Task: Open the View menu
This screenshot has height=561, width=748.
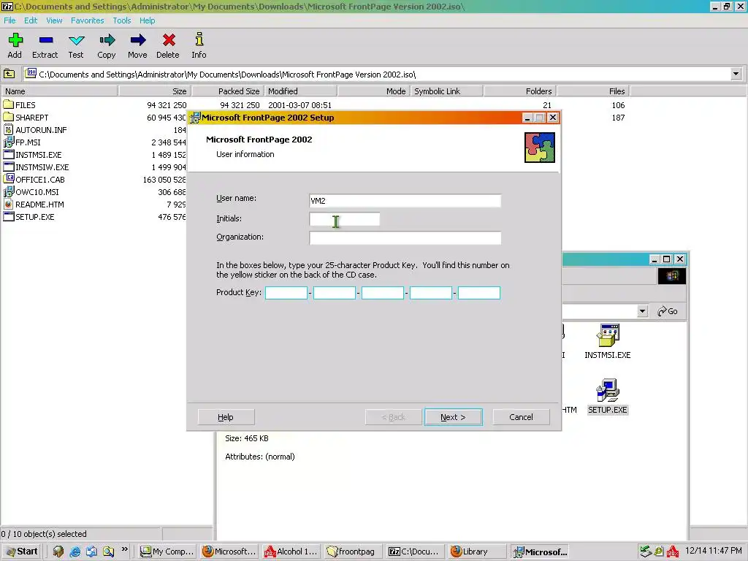Action: tap(54, 20)
